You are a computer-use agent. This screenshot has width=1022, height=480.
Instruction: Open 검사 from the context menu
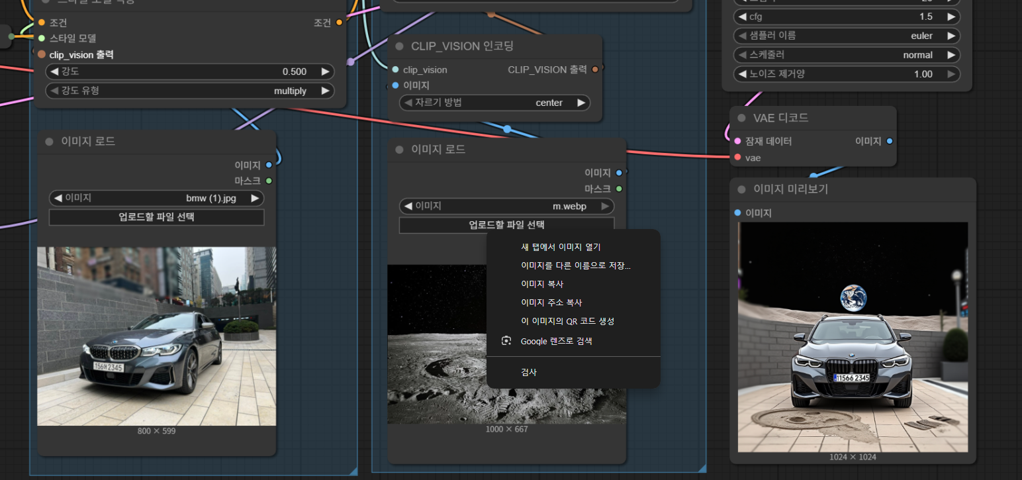573,372
